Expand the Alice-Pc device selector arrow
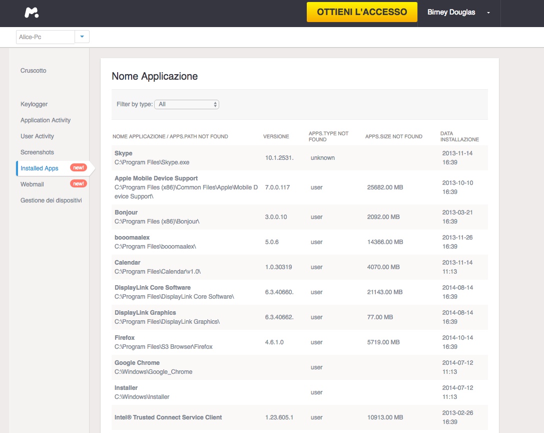The height and width of the screenshot is (433, 544). tap(82, 37)
